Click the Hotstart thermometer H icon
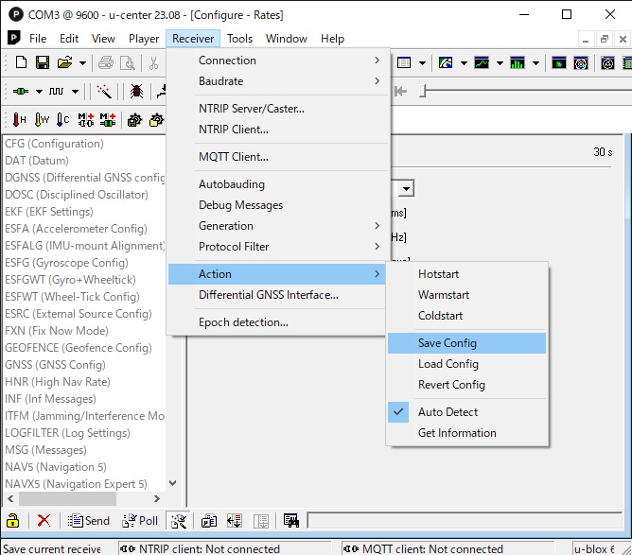The width and height of the screenshot is (632, 555). click(x=19, y=120)
